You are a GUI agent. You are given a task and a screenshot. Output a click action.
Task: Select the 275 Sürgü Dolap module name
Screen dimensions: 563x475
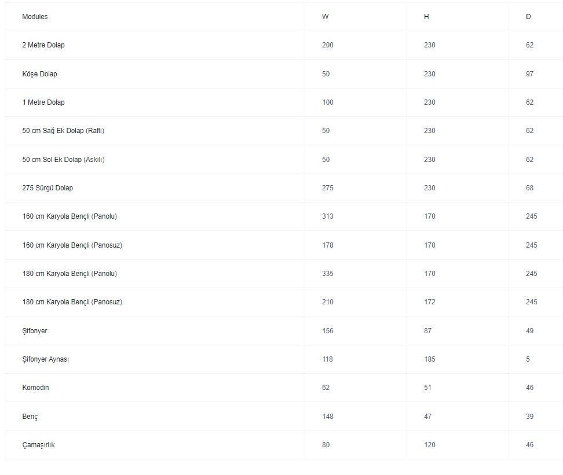[x=47, y=188]
